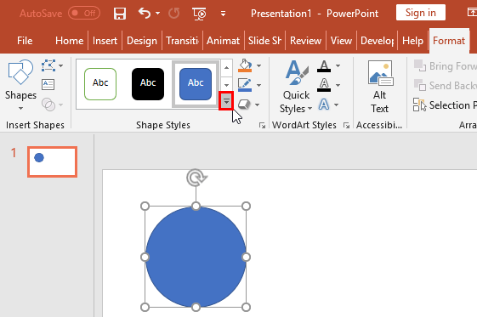The image size is (477, 317).
Task: Open Format Shape dialog launcher in Shape Styles
Action: coord(262,125)
